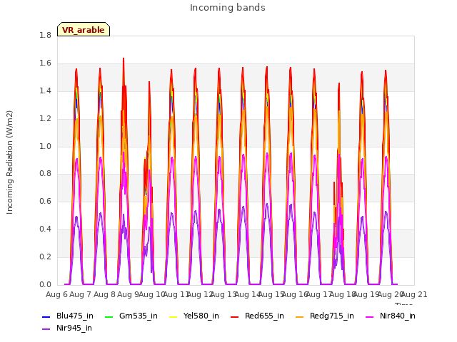Select the Redg715_in legend label
Image resolution: width=457 pixels, height=342 pixels.
coord(332,316)
